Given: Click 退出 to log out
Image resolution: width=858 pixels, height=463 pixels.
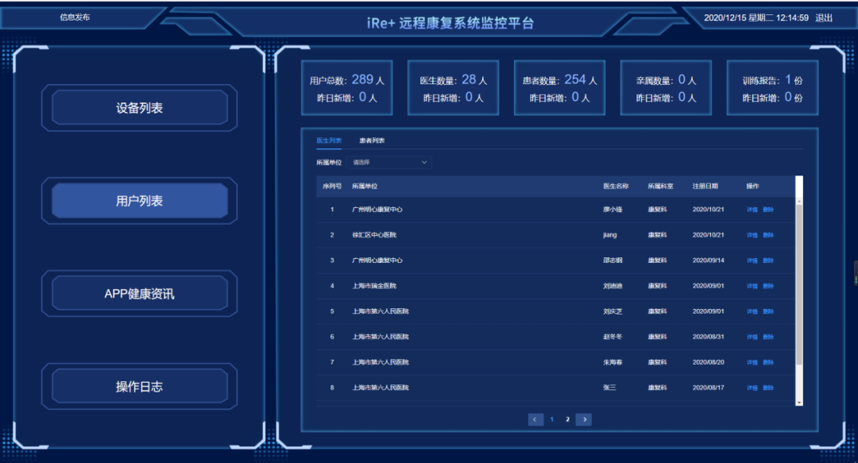Looking at the screenshot, I should tap(824, 17).
